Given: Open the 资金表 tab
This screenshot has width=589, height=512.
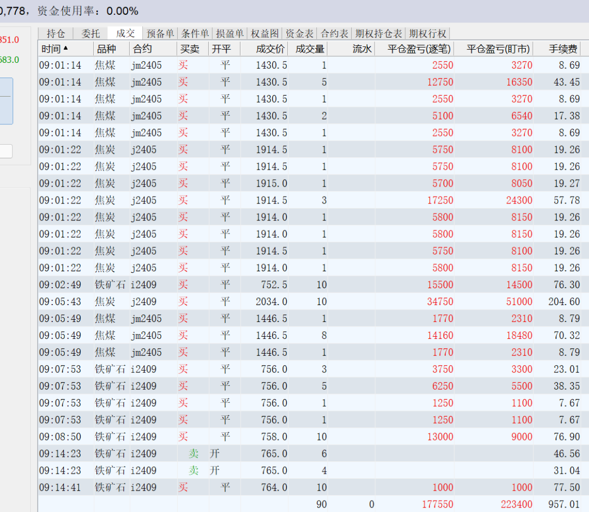Looking at the screenshot, I should [x=298, y=33].
